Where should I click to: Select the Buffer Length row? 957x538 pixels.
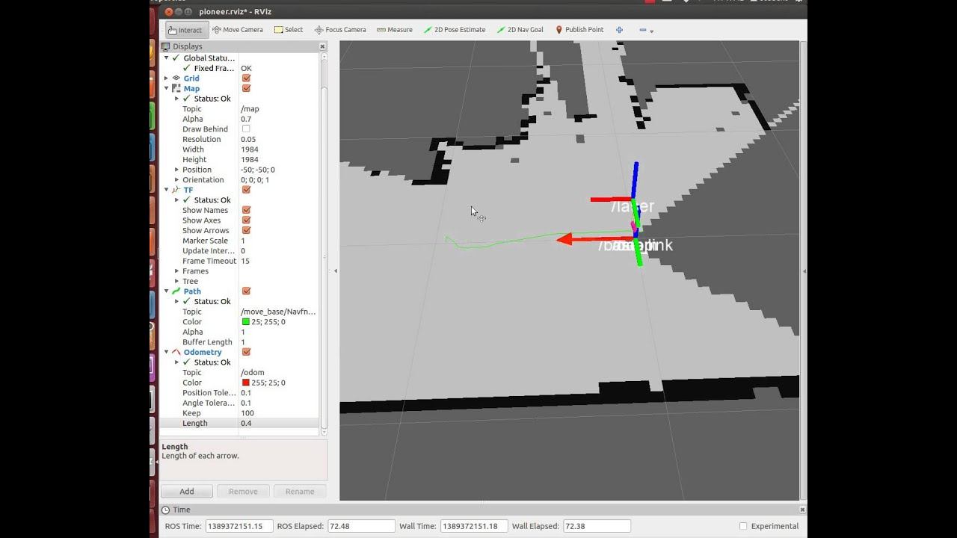pyautogui.click(x=239, y=342)
